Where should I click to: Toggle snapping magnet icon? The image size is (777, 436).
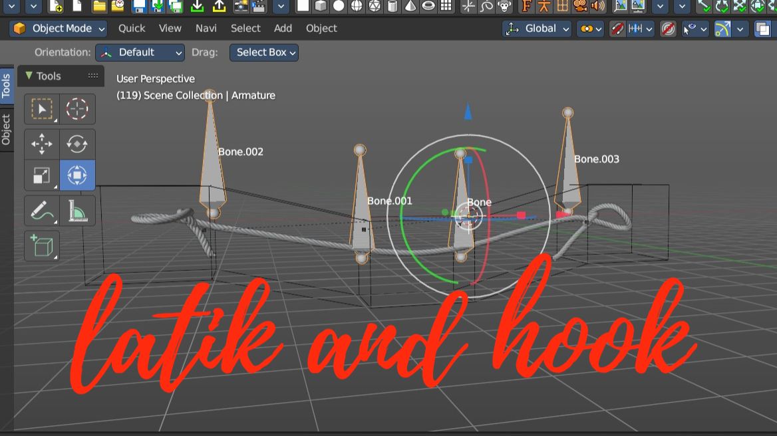click(x=617, y=29)
